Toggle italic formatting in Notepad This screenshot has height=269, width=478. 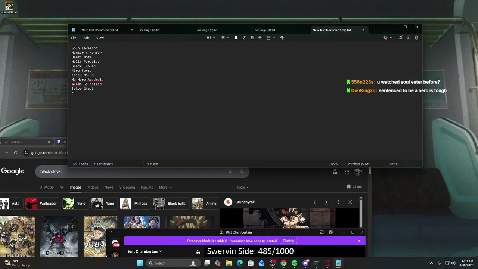[x=244, y=38]
